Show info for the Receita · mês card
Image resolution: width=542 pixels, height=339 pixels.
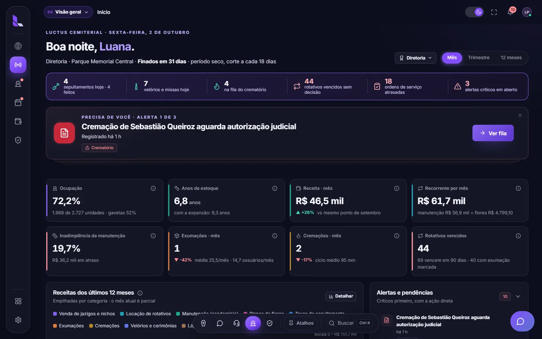click(x=397, y=188)
